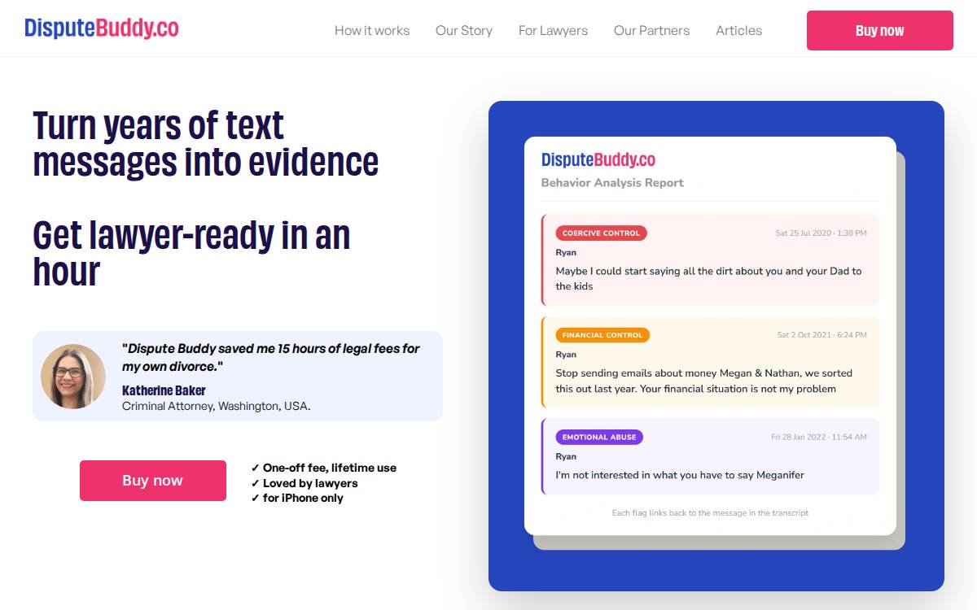
Task: Click the FINANCIAL CONTROL orange tag
Action: click(602, 335)
